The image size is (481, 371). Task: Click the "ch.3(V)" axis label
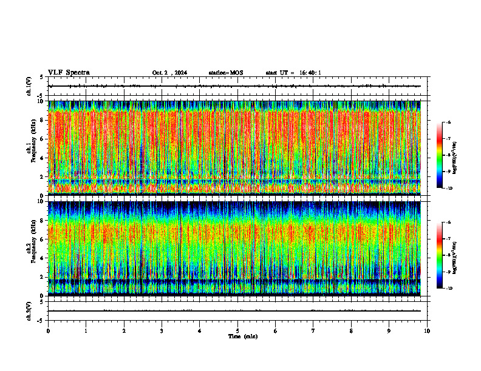coord(29,311)
